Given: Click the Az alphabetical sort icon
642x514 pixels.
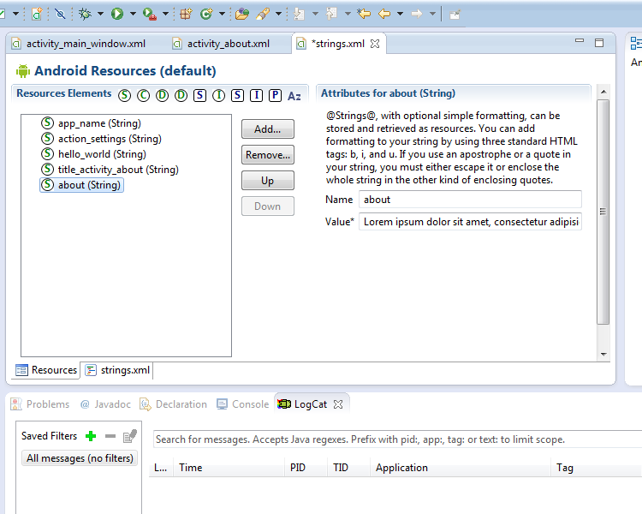Looking at the screenshot, I should (x=294, y=96).
